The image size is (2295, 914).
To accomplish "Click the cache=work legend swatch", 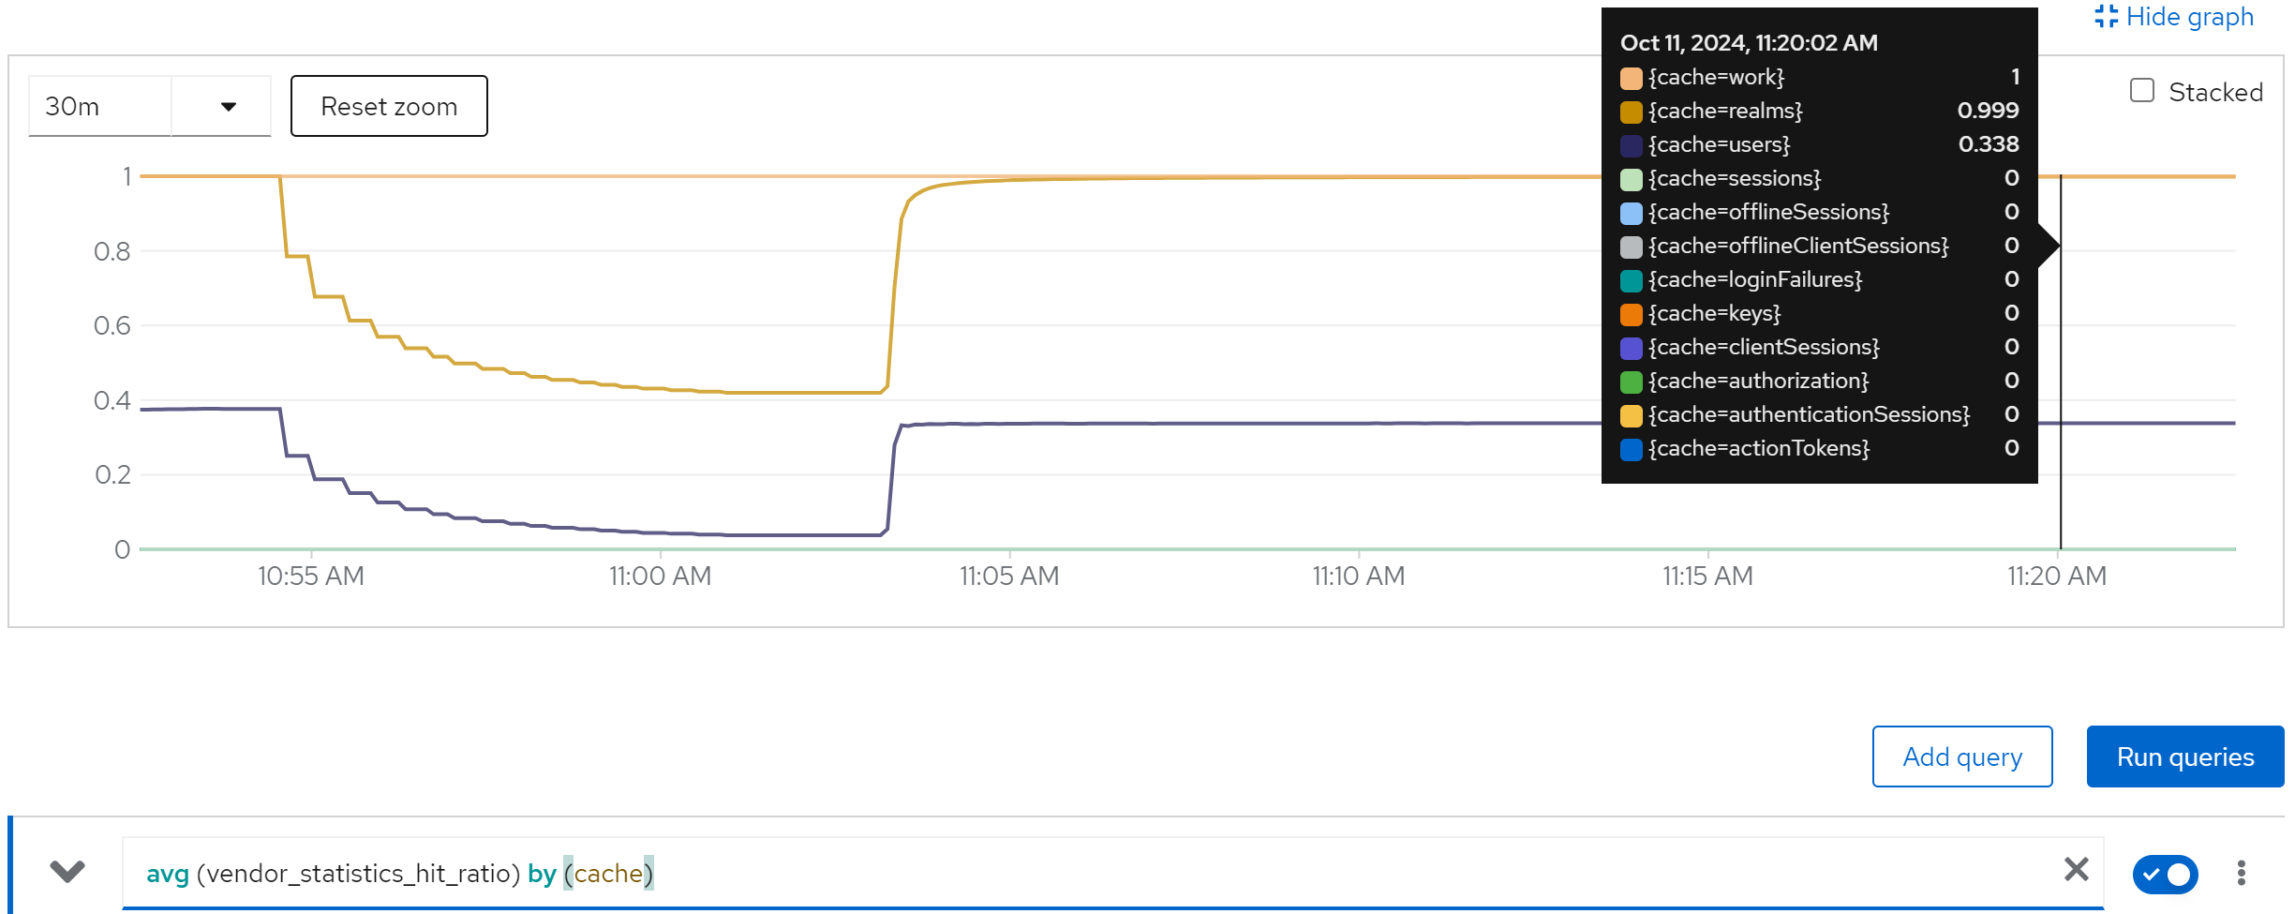I will [x=1631, y=78].
